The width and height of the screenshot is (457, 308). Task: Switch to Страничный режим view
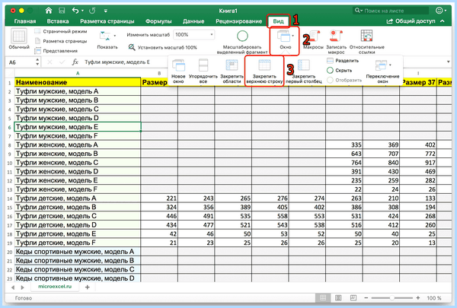pyautogui.click(x=61, y=31)
